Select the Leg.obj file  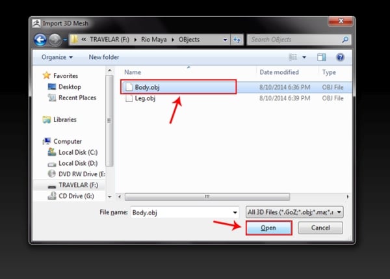(x=145, y=98)
